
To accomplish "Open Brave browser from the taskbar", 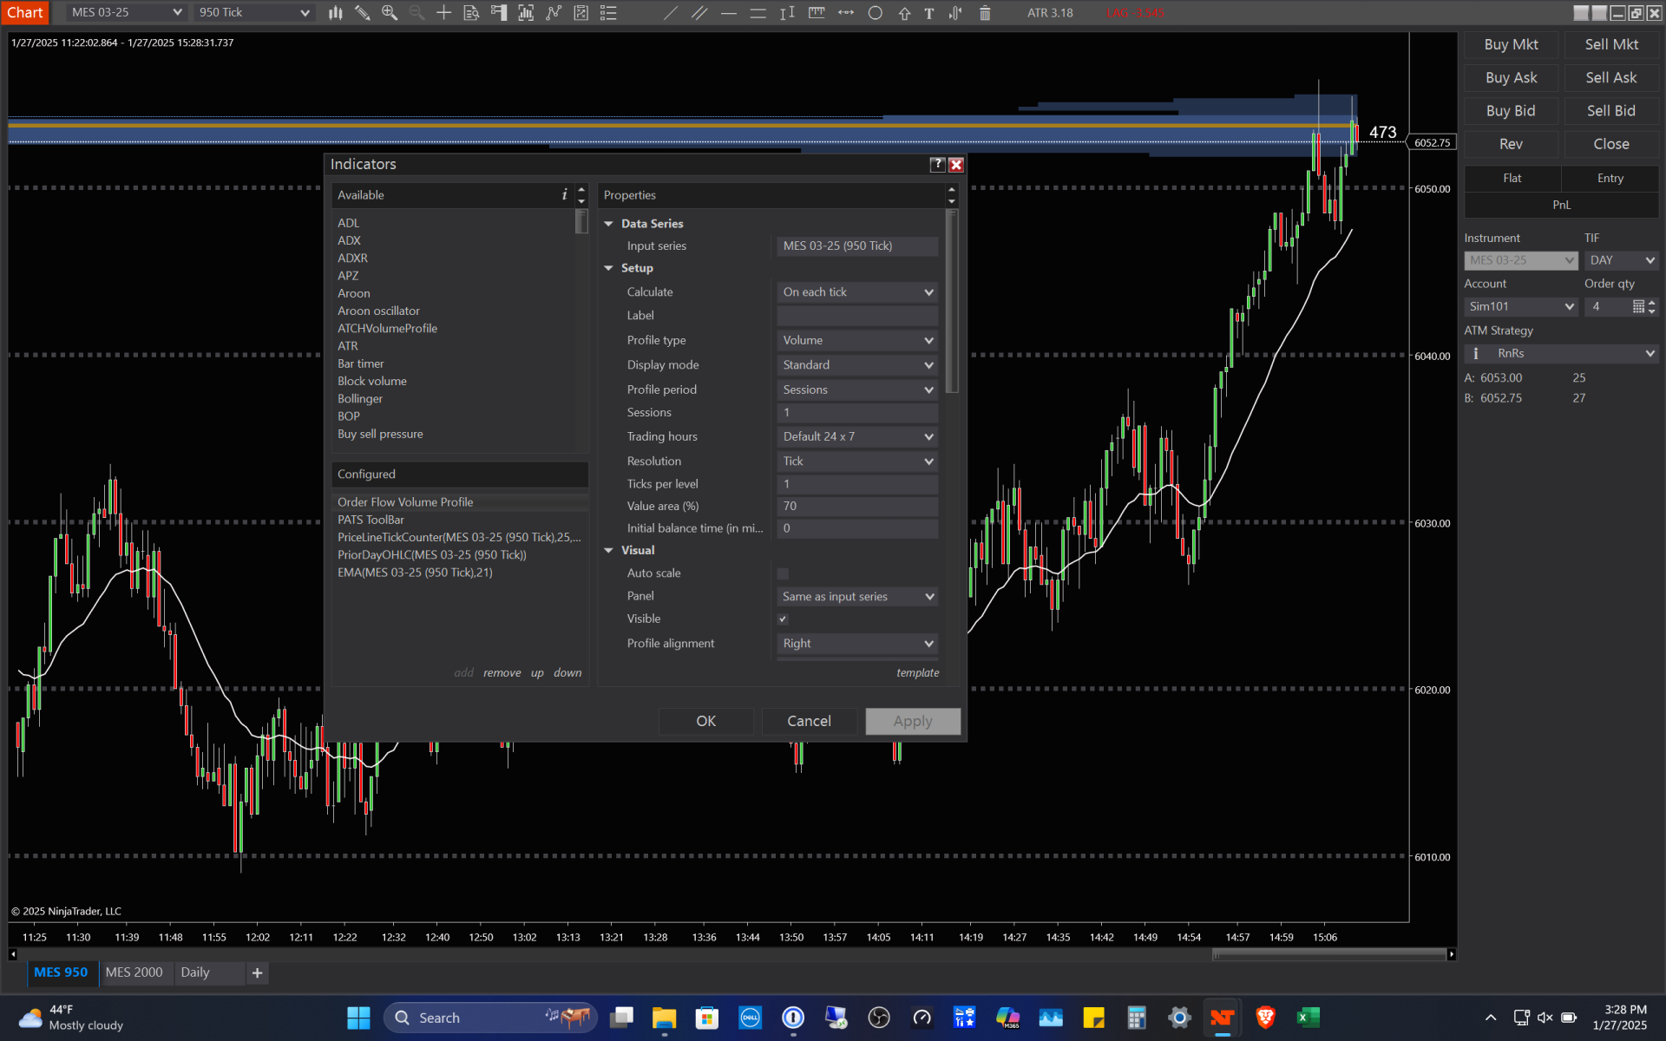I will click(1265, 1018).
